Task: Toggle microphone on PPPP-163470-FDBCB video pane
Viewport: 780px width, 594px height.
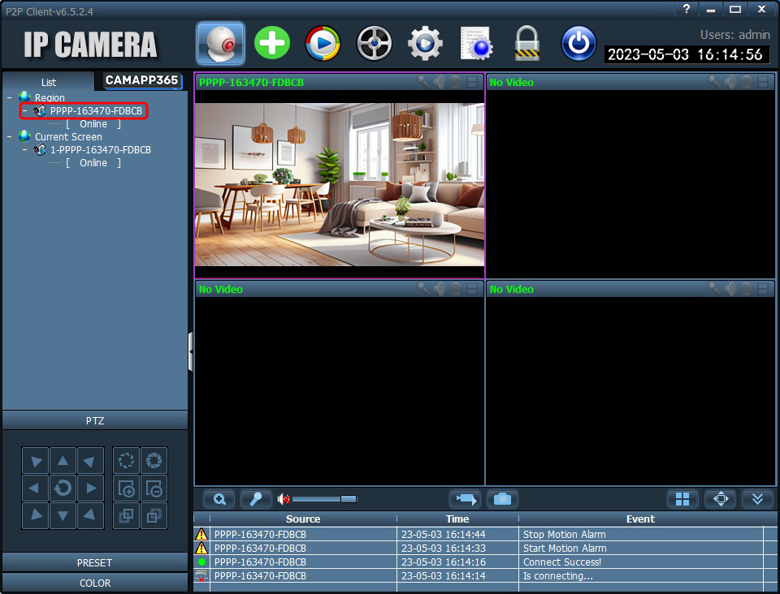Action: click(x=423, y=82)
